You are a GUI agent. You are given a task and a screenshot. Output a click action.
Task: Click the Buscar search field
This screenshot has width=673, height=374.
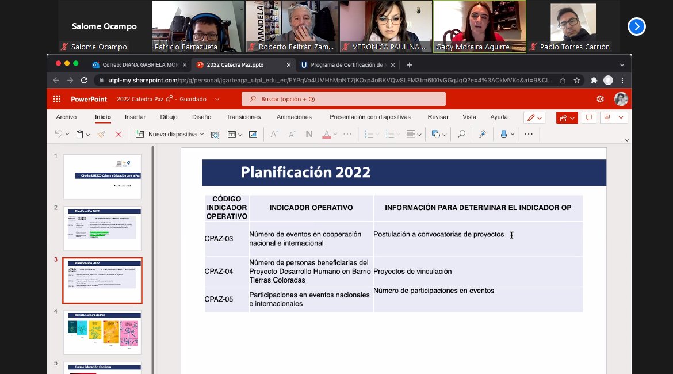tap(343, 99)
